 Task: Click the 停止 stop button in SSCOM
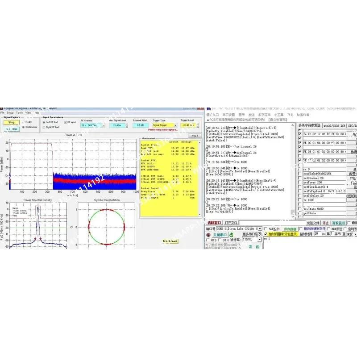326,223
